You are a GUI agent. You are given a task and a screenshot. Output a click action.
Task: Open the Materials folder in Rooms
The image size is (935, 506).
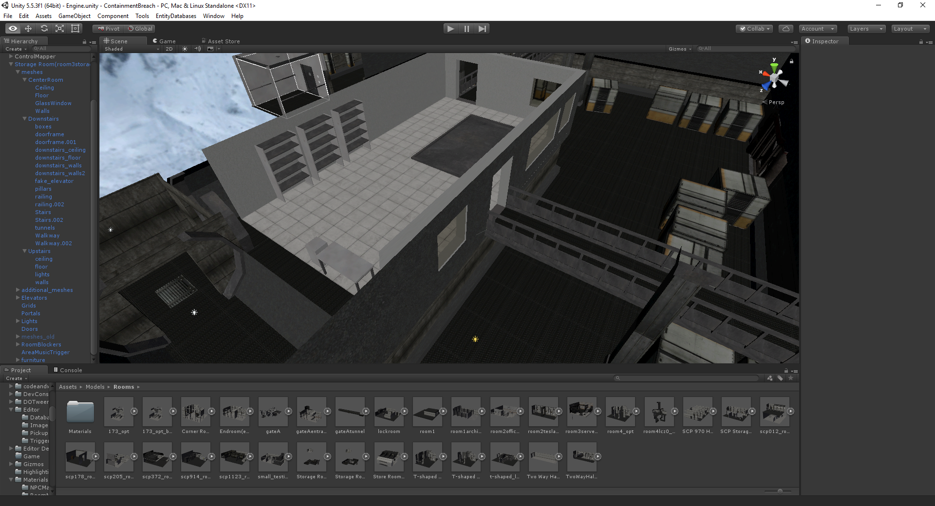80,416
